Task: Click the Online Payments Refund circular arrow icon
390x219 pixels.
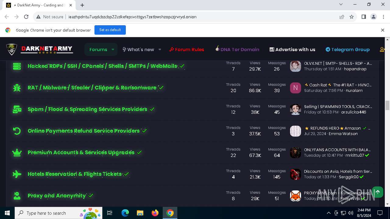Action: click(x=17, y=131)
